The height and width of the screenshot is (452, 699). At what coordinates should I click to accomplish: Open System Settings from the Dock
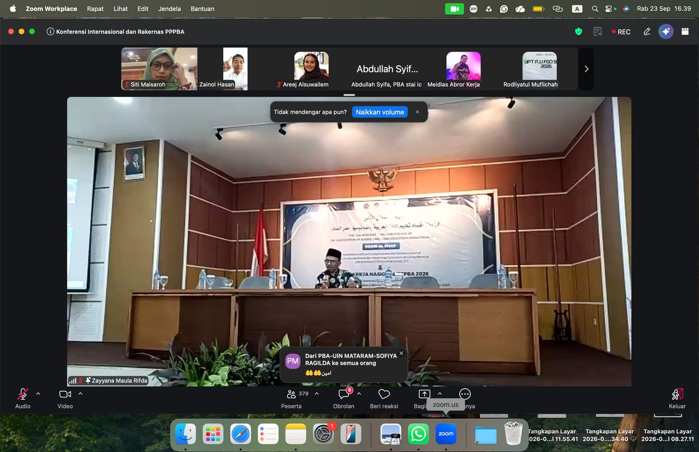point(323,434)
